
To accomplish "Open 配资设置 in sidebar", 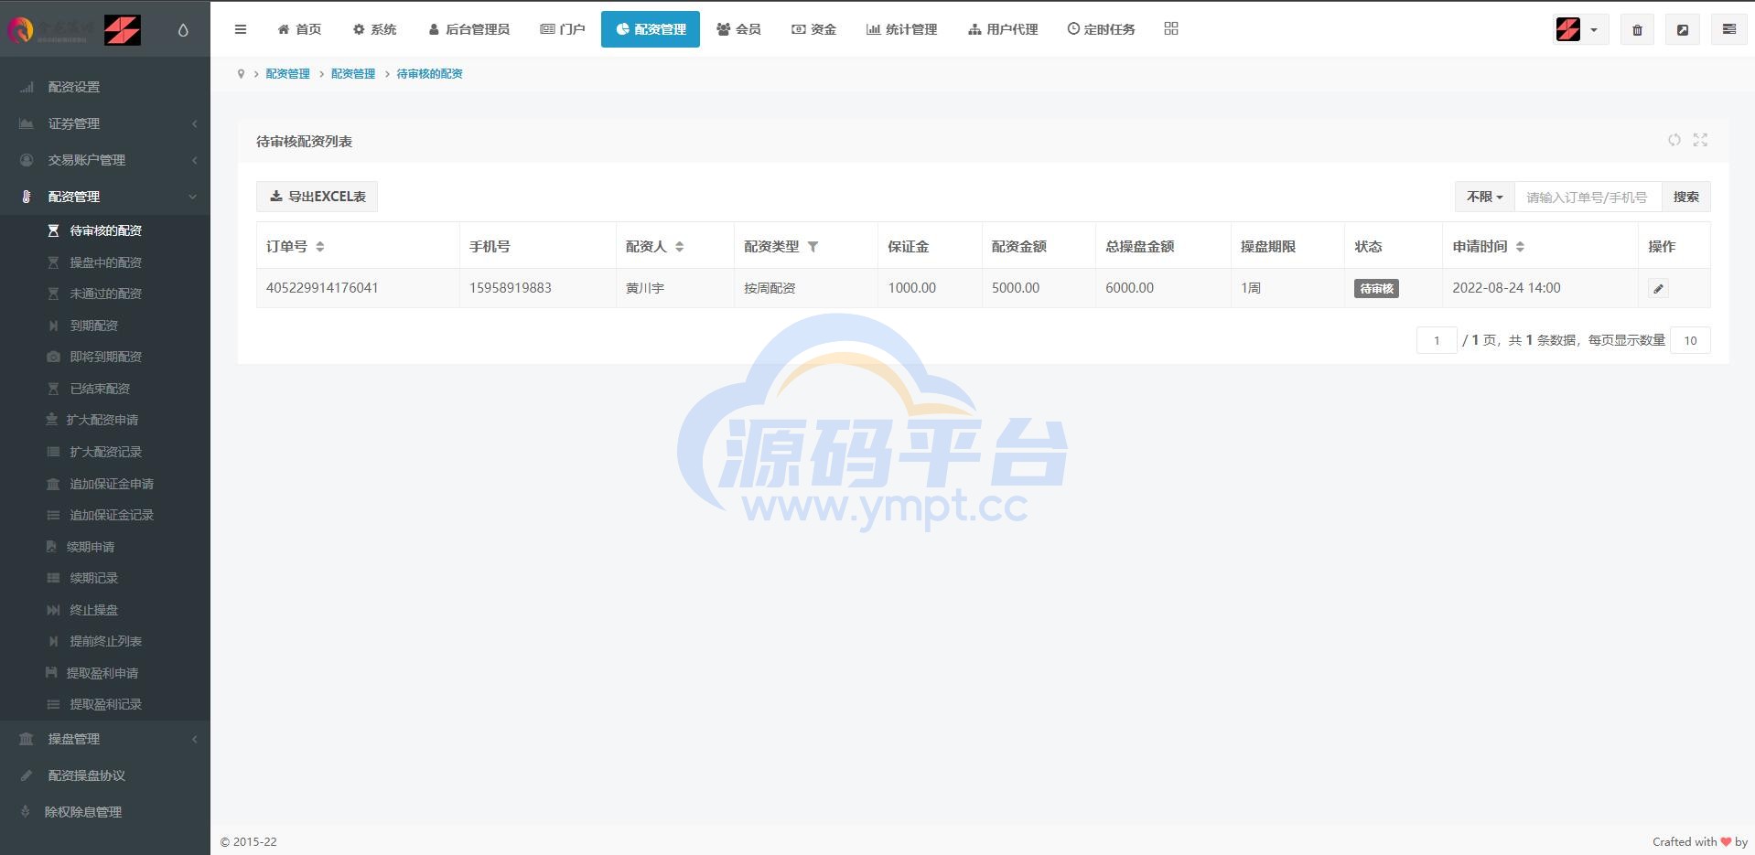I will click(105, 87).
